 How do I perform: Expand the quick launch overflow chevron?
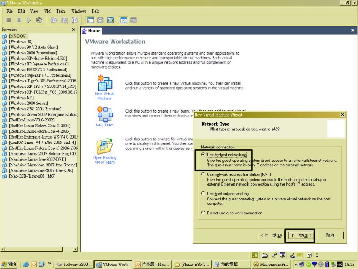click(x=49, y=263)
